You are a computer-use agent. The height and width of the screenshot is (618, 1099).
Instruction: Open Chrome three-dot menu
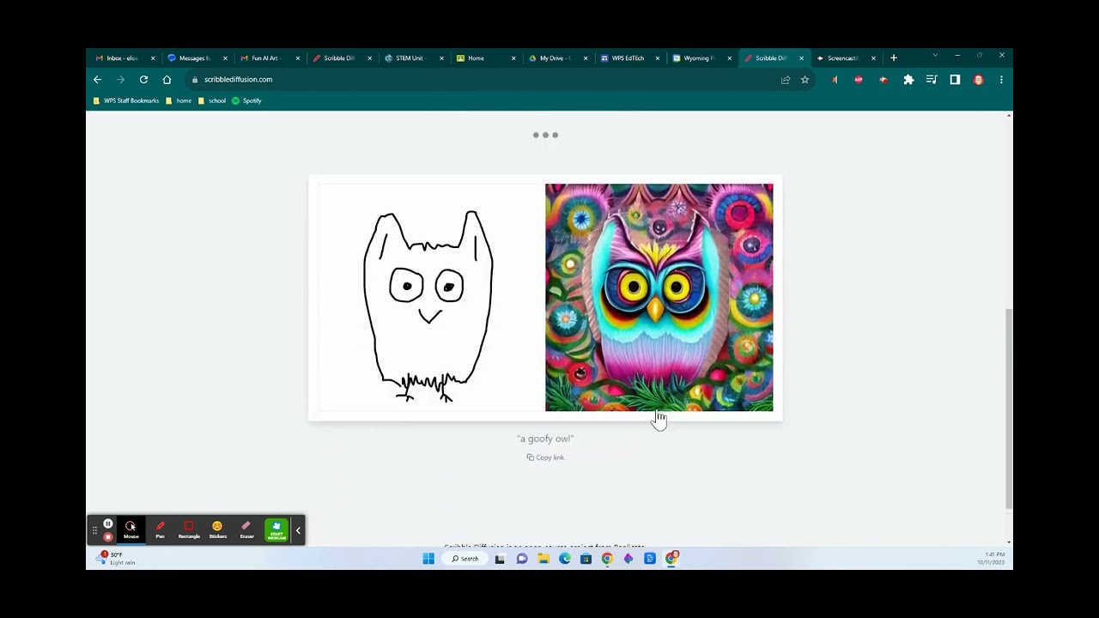(x=1001, y=80)
